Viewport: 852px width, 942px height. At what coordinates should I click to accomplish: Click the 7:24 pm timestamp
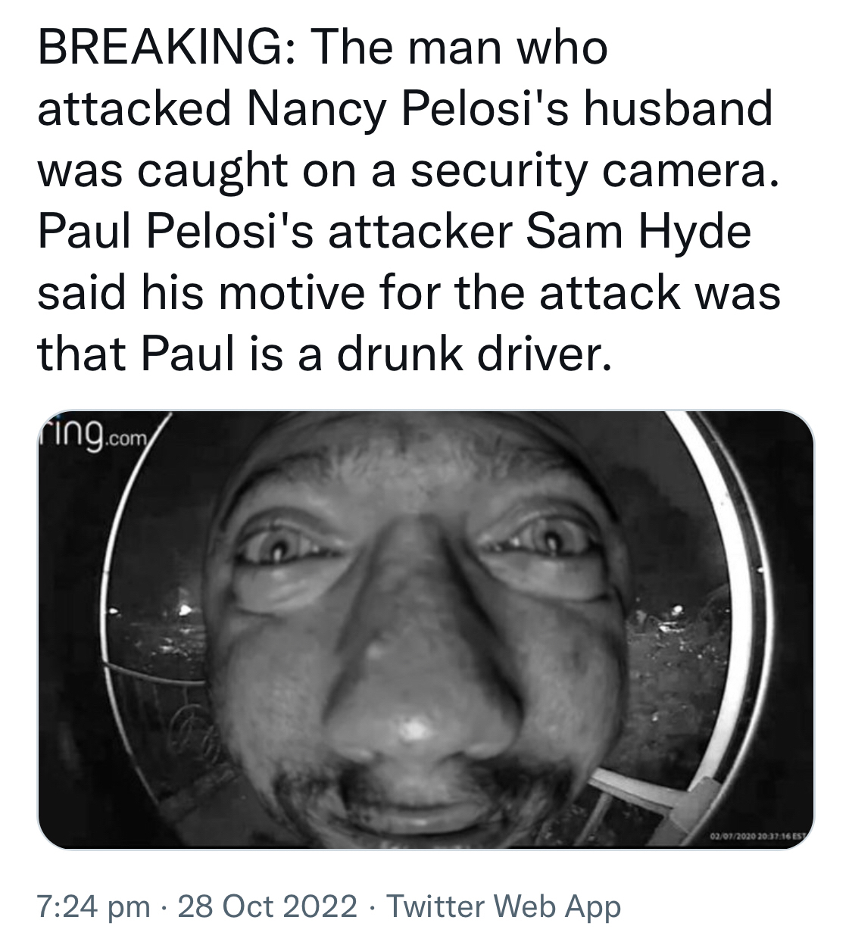point(93,906)
